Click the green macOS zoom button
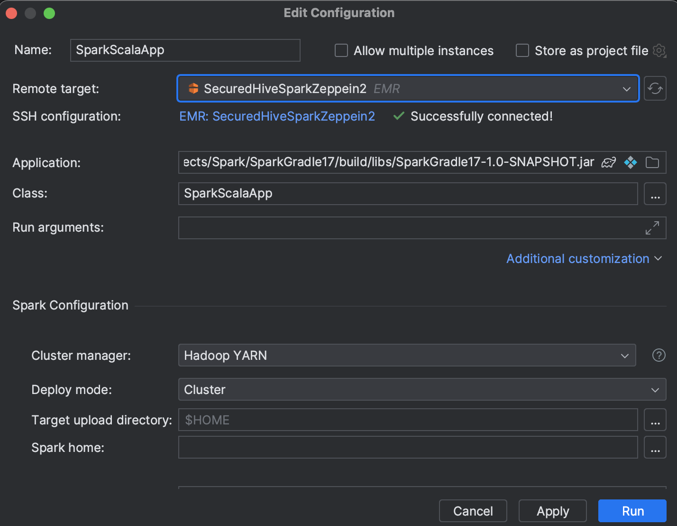The image size is (677, 526). (x=49, y=13)
